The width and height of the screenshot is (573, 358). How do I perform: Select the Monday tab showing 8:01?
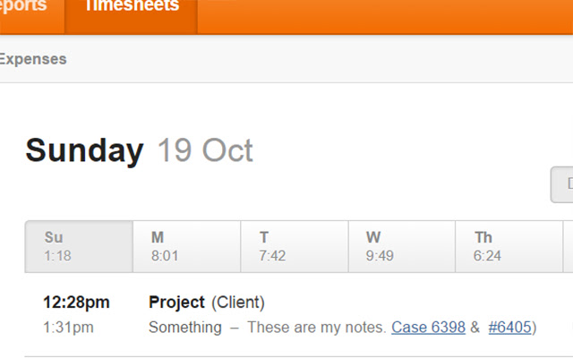[x=186, y=246]
